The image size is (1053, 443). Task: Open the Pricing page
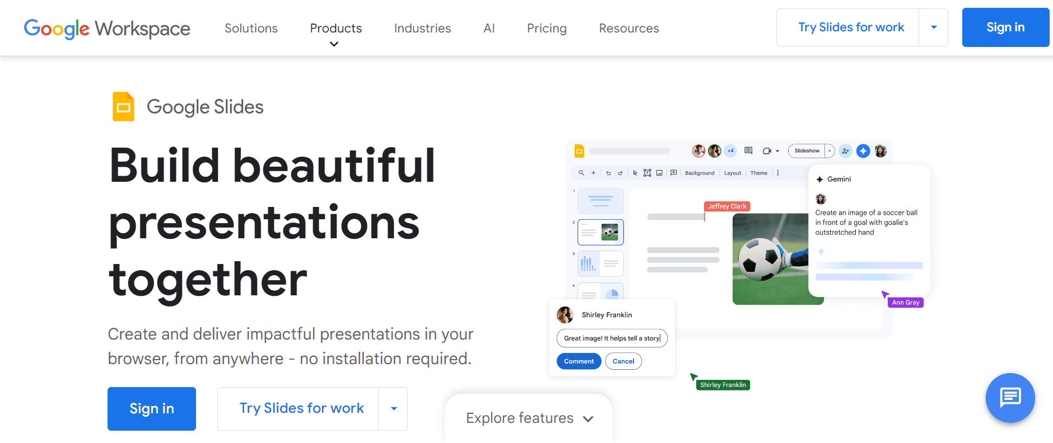tap(547, 28)
